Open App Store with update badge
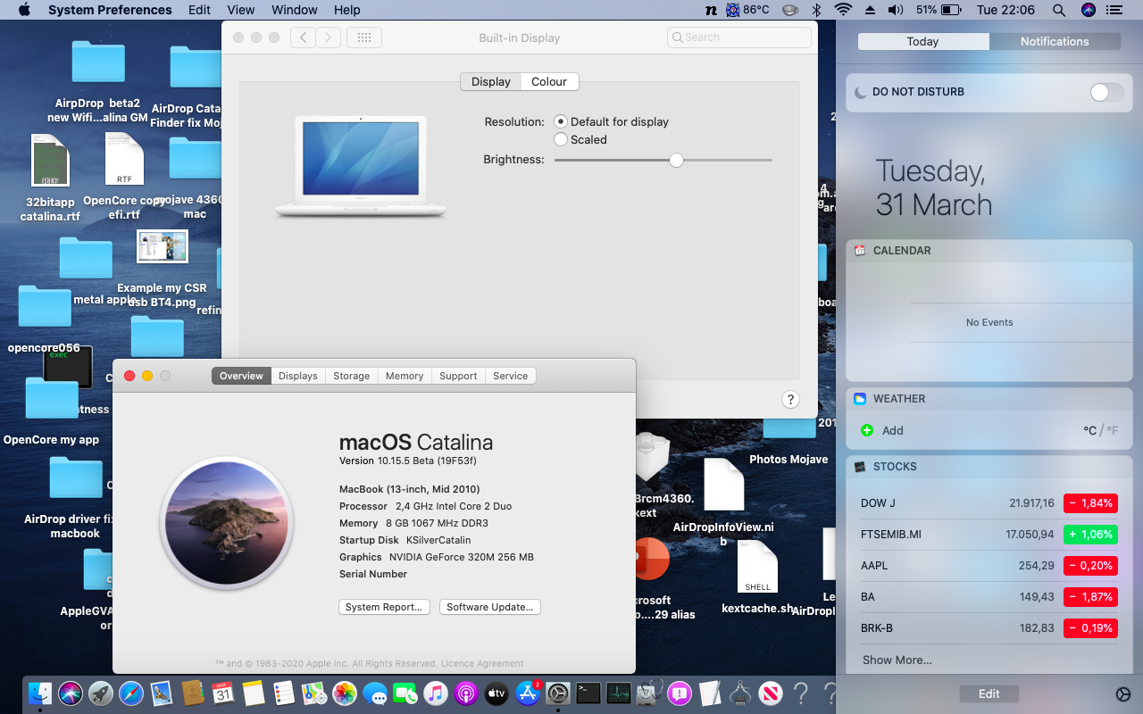 coord(528,693)
